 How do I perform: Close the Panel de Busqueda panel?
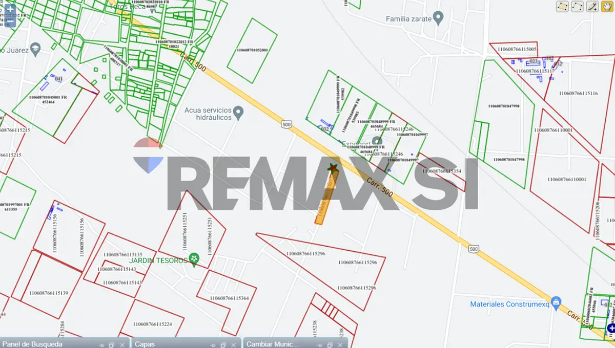(x=122, y=344)
